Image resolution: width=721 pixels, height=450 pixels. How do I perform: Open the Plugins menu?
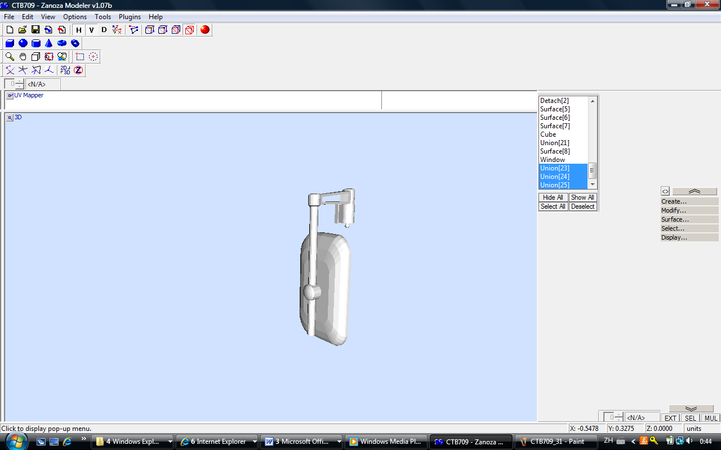(130, 17)
